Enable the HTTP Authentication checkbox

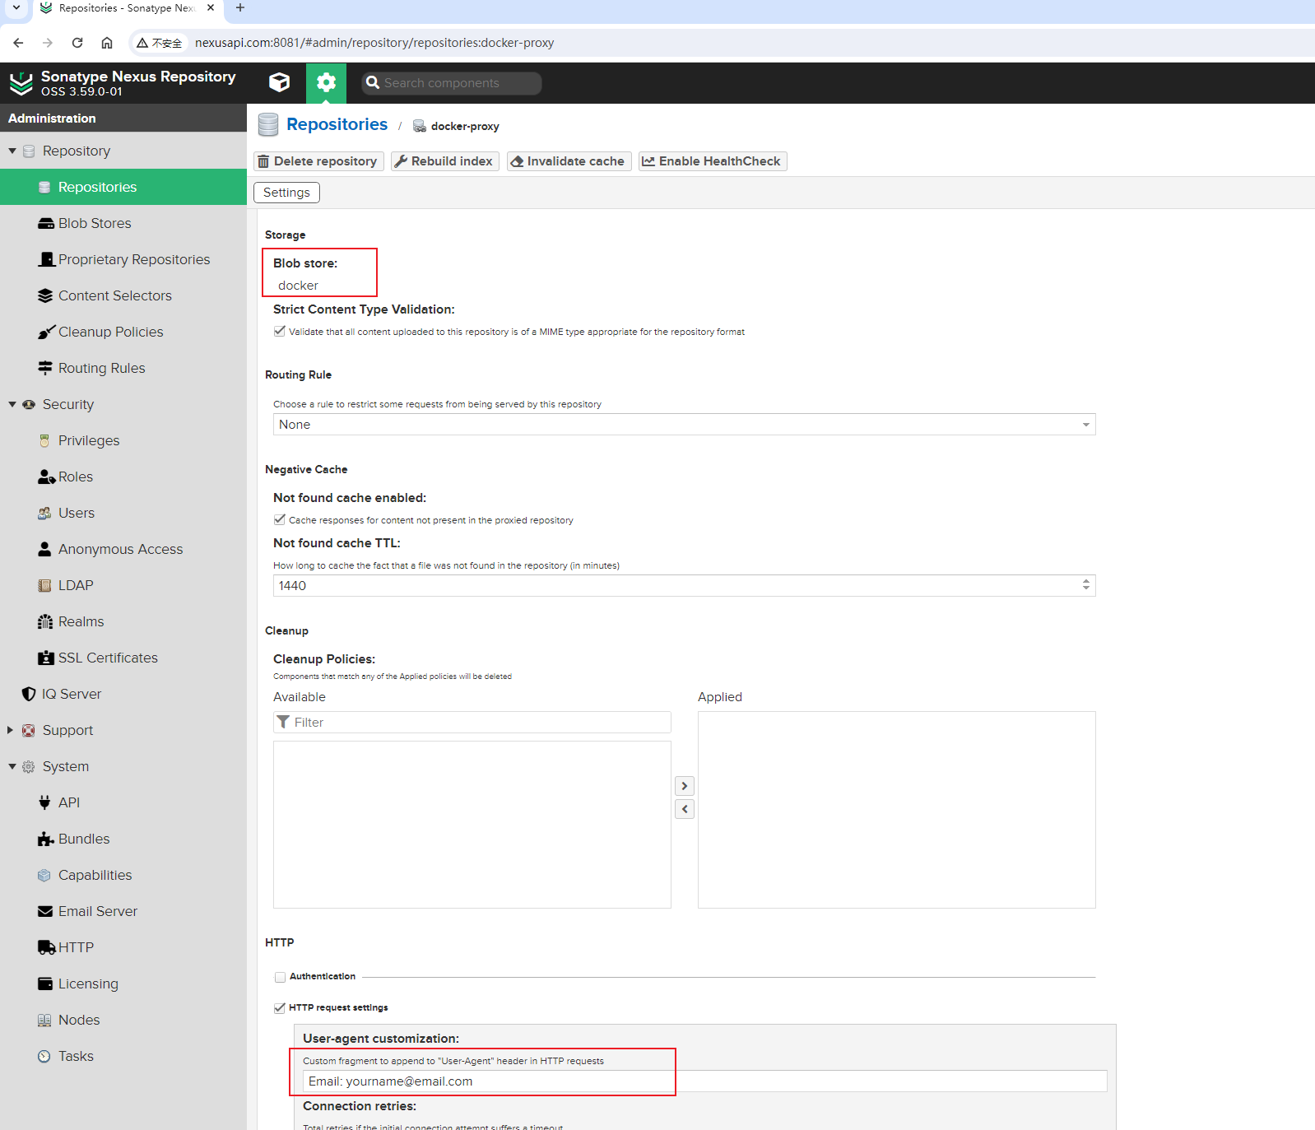pos(280,977)
